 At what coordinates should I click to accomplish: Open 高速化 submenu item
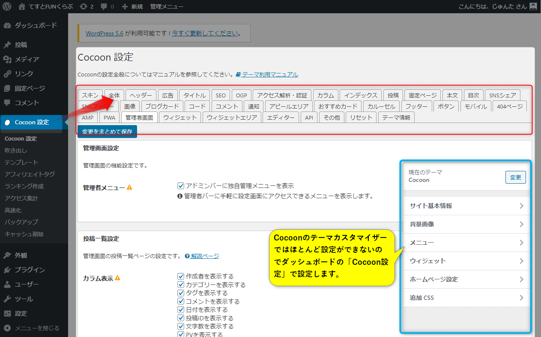(13, 210)
